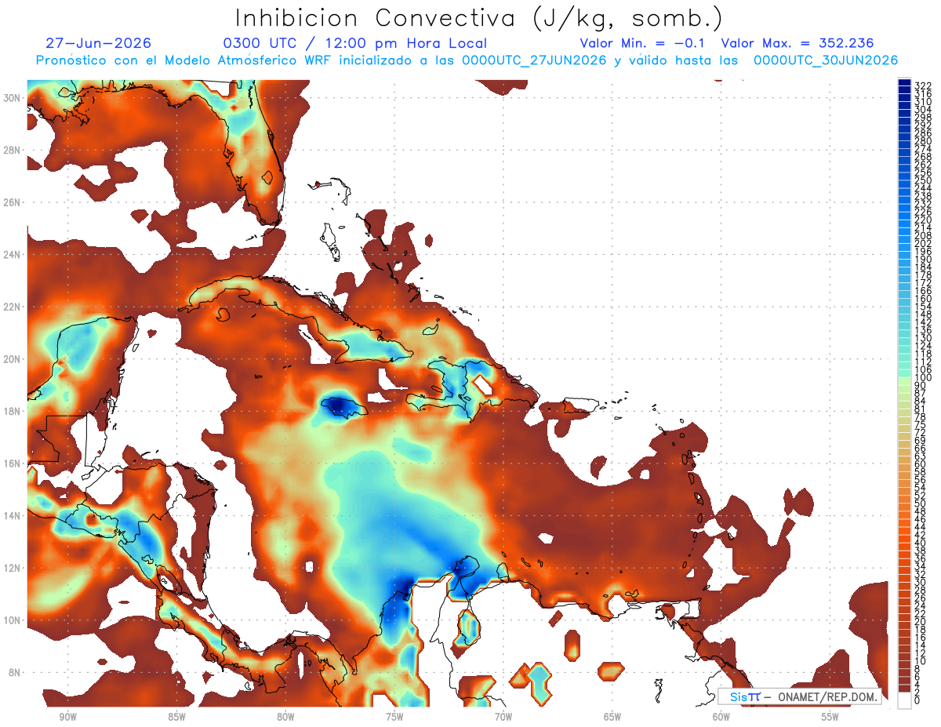This screenshot has width=941, height=727.
Task: Click the '16N' latitude label
Action: (x=13, y=463)
